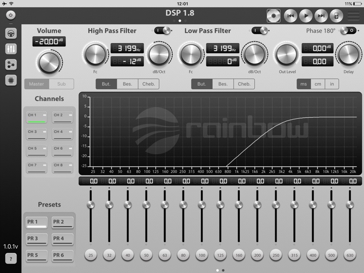Open the routing nodes sidebar icon
364x273 pixels.
coord(11,64)
